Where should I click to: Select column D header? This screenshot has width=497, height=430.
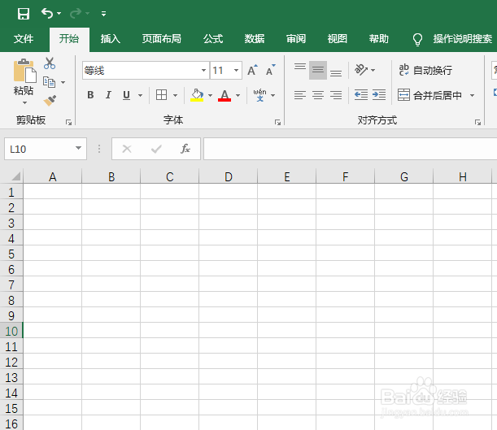(x=229, y=176)
